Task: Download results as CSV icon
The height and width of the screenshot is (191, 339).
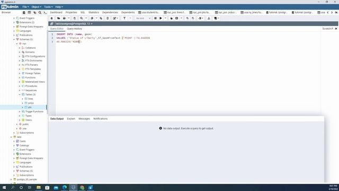Action: point(209,19)
